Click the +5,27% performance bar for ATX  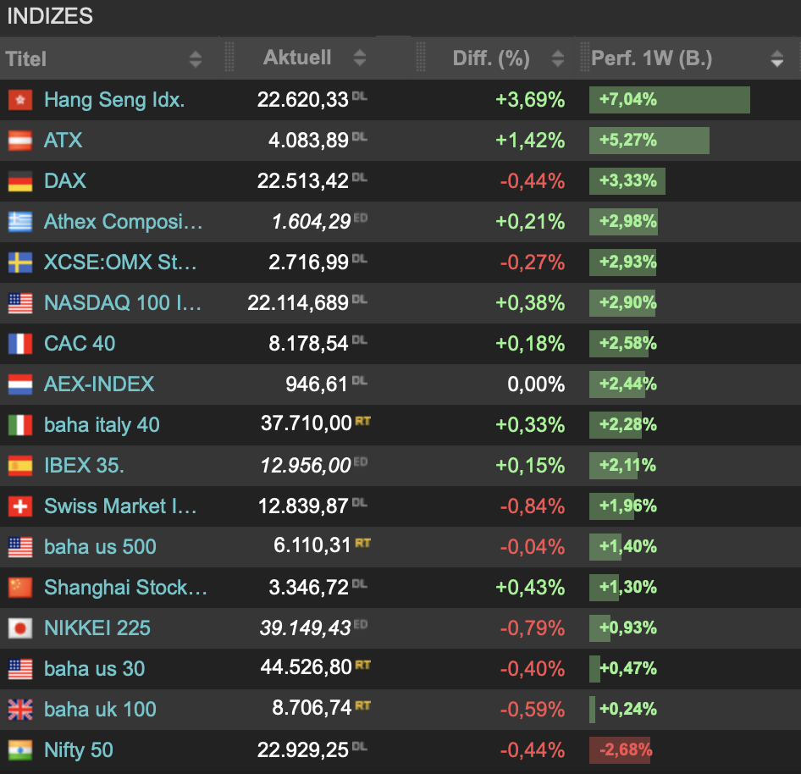click(649, 141)
